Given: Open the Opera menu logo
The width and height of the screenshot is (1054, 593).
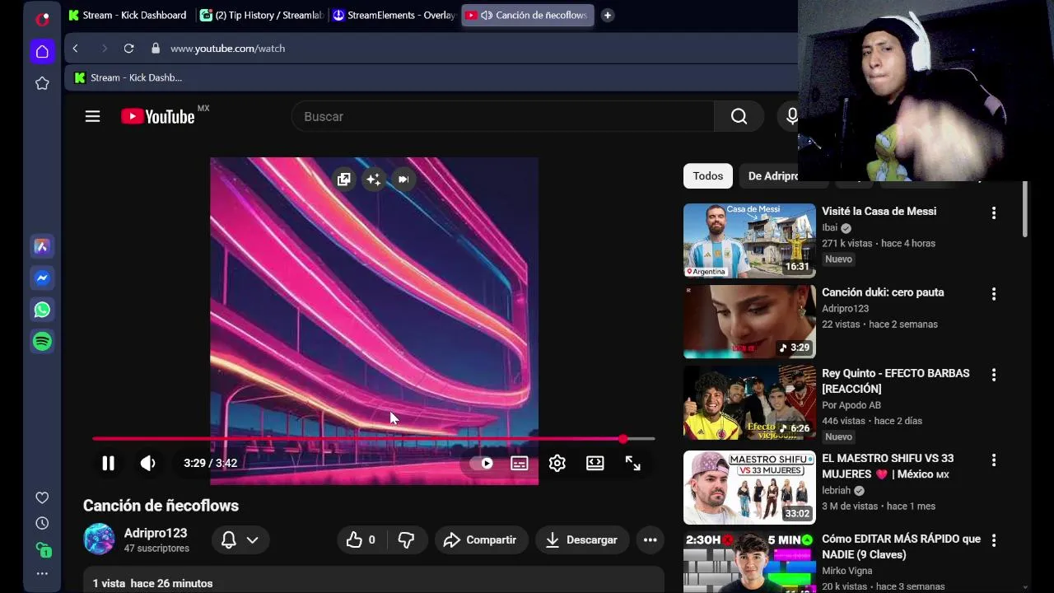Looking at the screenshot, I should pos(42,18).
